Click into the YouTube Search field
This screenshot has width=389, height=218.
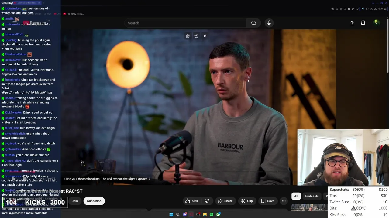(x=185, y=23)
